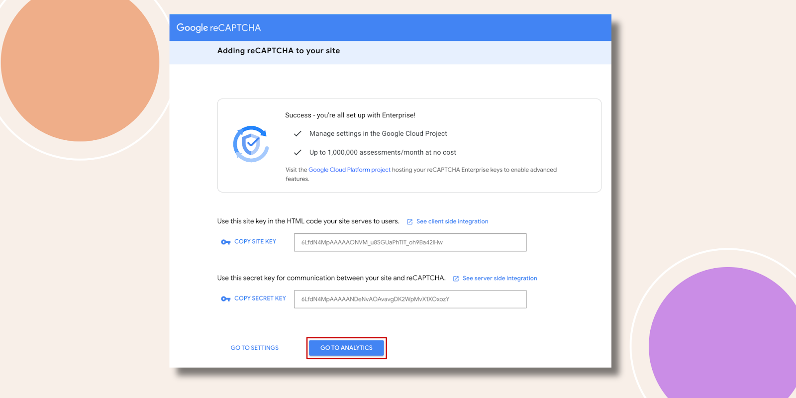Click external-link icon before client side integration
Viewport: 796px width, 398px height.
(x=409, y=222)
